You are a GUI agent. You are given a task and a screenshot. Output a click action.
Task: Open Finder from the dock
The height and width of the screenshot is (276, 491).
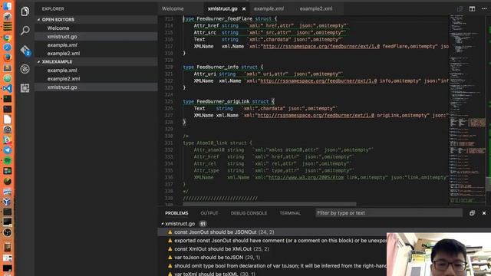pos(7,5)
